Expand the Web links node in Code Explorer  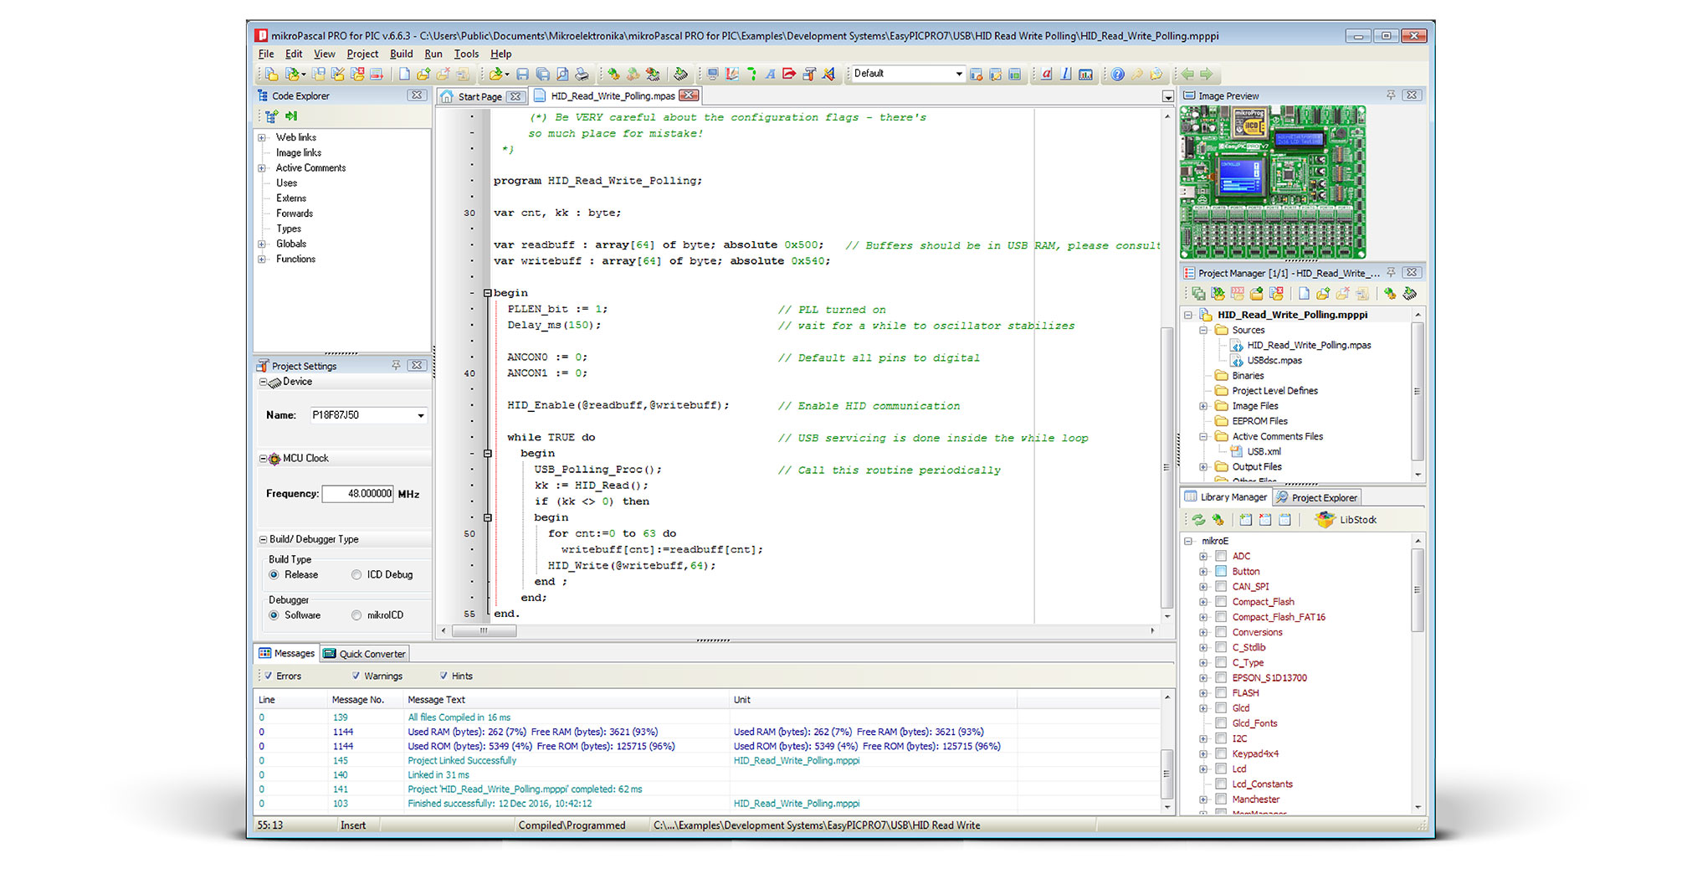pyautogui.click(x=262, y=137)
